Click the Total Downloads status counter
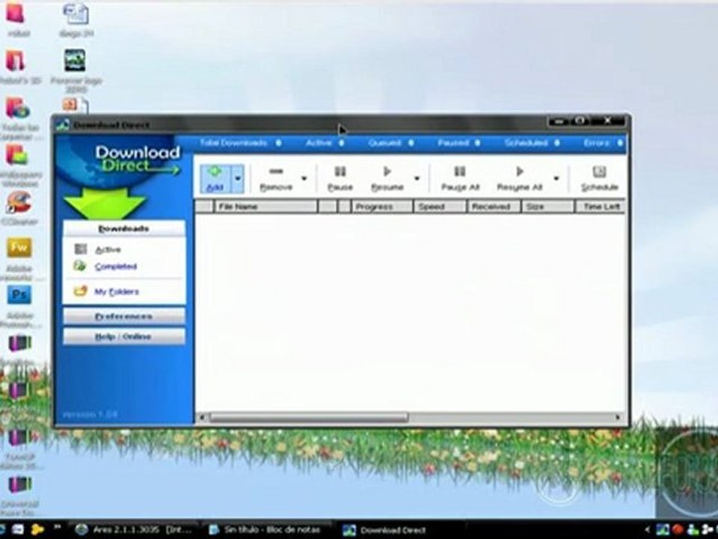Viewport: 718px width, 539px height. pos(241,143)
